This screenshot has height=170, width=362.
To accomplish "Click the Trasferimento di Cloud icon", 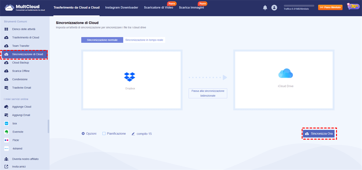I will coord(6,38).
